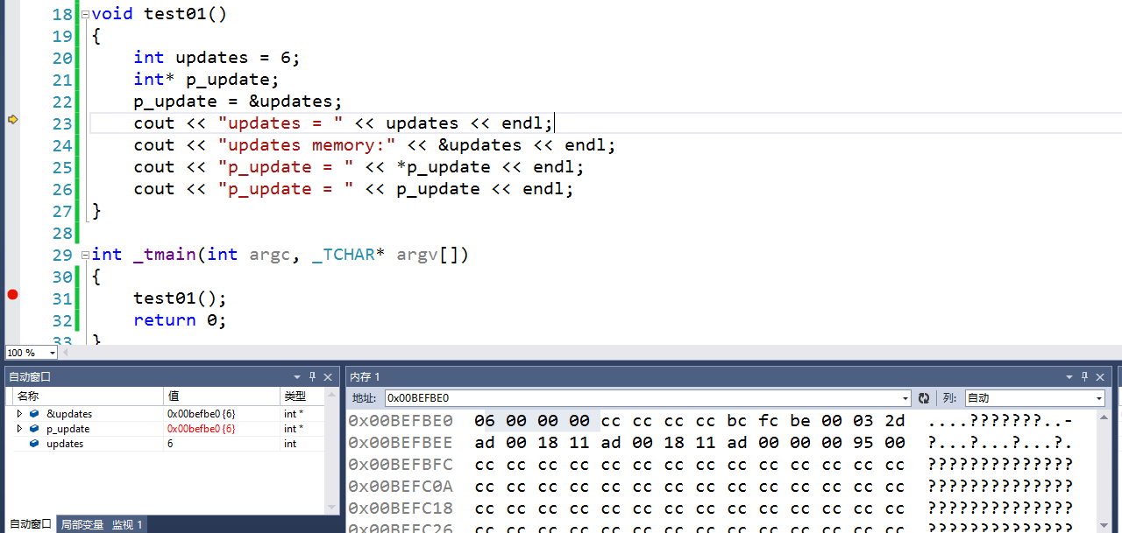
Task: Click memory address 0x00BEFBEE row label
Action: 401,443
